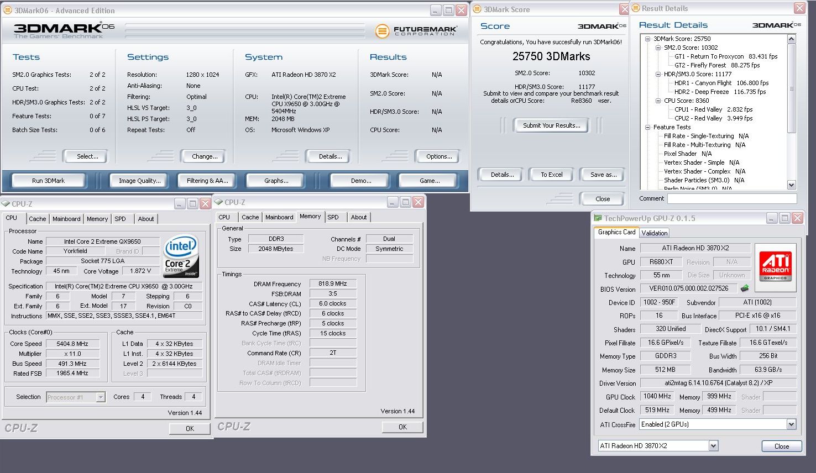Close the Result Details window

click(x=799, y=8)
